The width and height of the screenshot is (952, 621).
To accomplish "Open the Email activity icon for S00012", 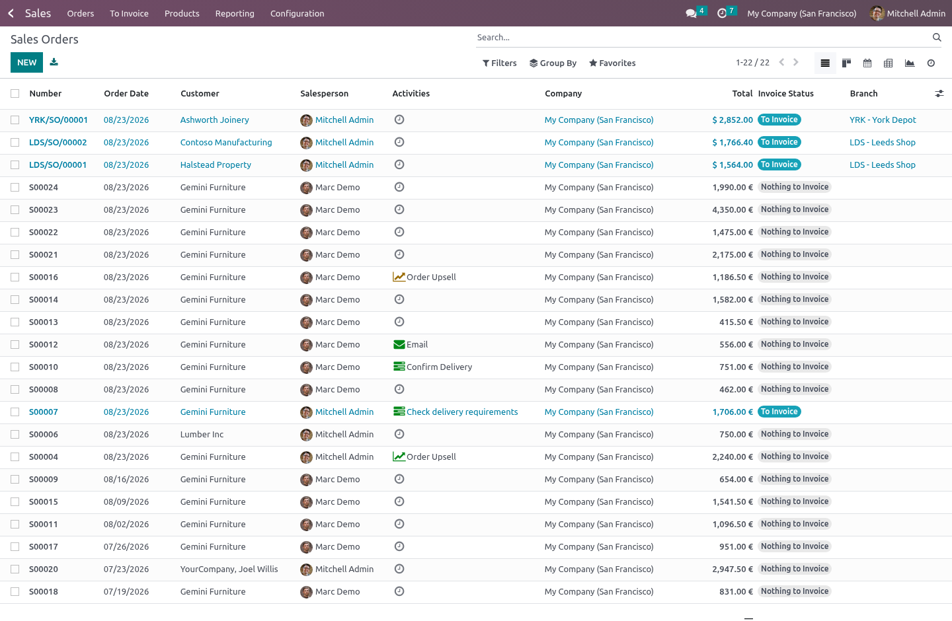I will point(399,344).
